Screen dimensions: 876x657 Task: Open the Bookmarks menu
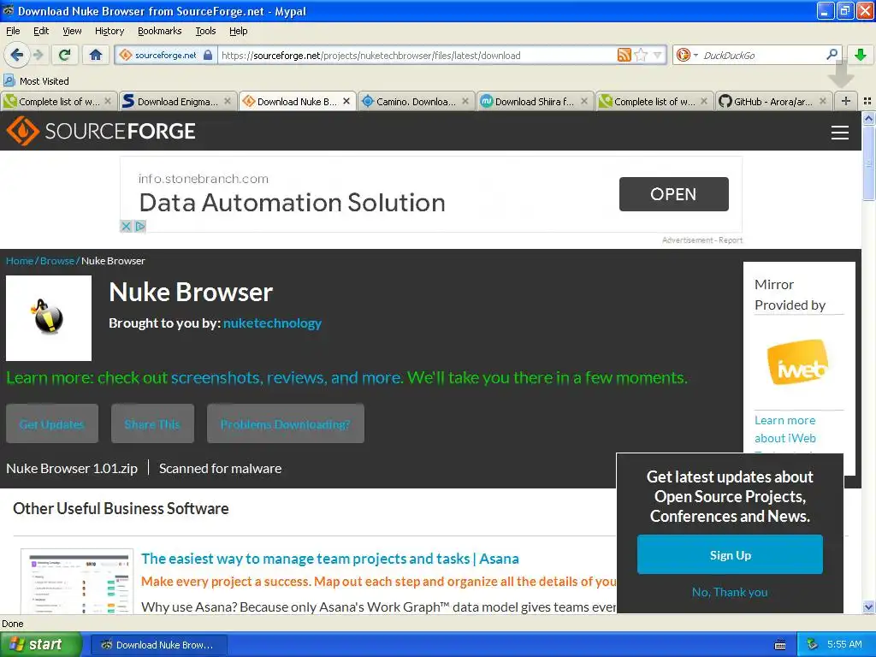[x=160, y=31]
